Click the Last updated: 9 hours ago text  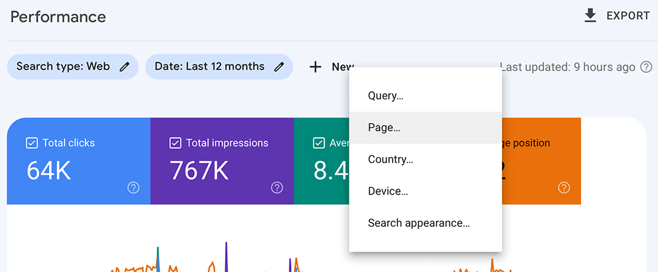coord(569,67)
